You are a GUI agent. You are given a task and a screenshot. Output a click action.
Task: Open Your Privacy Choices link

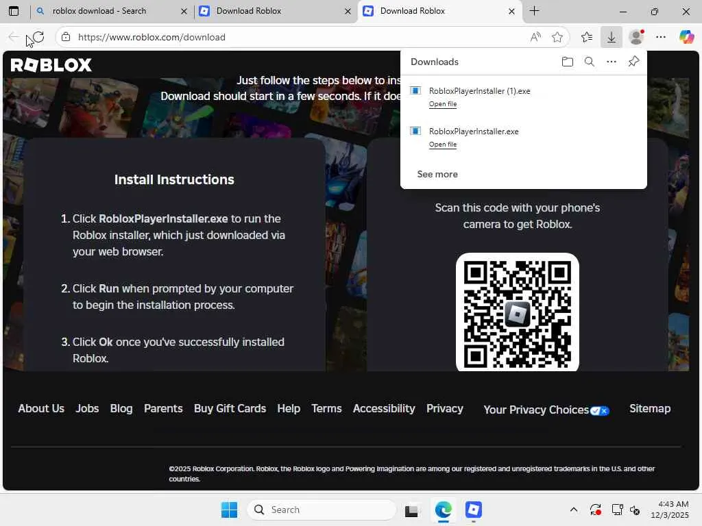(546, 410)
